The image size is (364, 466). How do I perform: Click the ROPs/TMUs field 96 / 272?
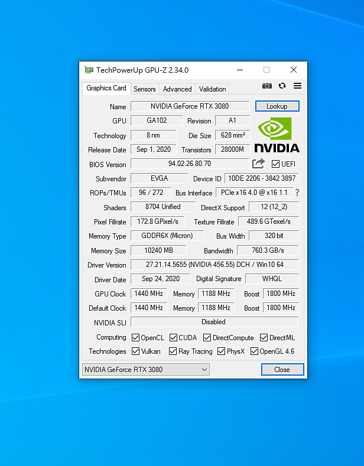tap(151, 193)
